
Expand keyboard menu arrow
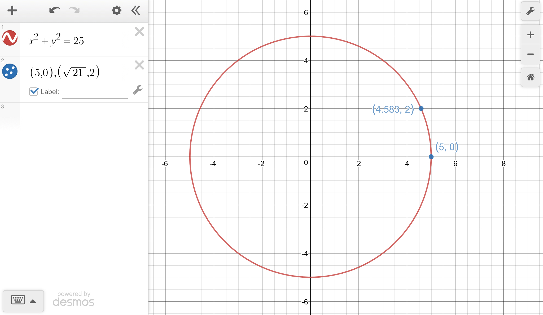coord(33,301)
